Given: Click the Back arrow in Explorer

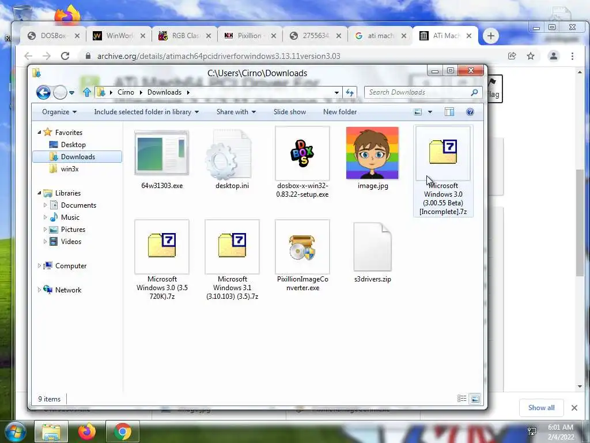Looking at the screenshot, I should (43, 92).
